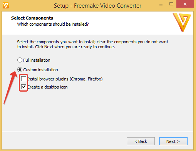Image resolution: width=196 pixels, height=151 pixels.
Task: Click the red arrow pointing at Custom installation
Action: (x=10, y=88)
